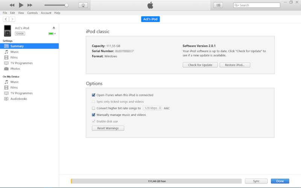Toggle Enable disk use checkbox
This screenshot has width=301, height=188.
tap(93, 121)
